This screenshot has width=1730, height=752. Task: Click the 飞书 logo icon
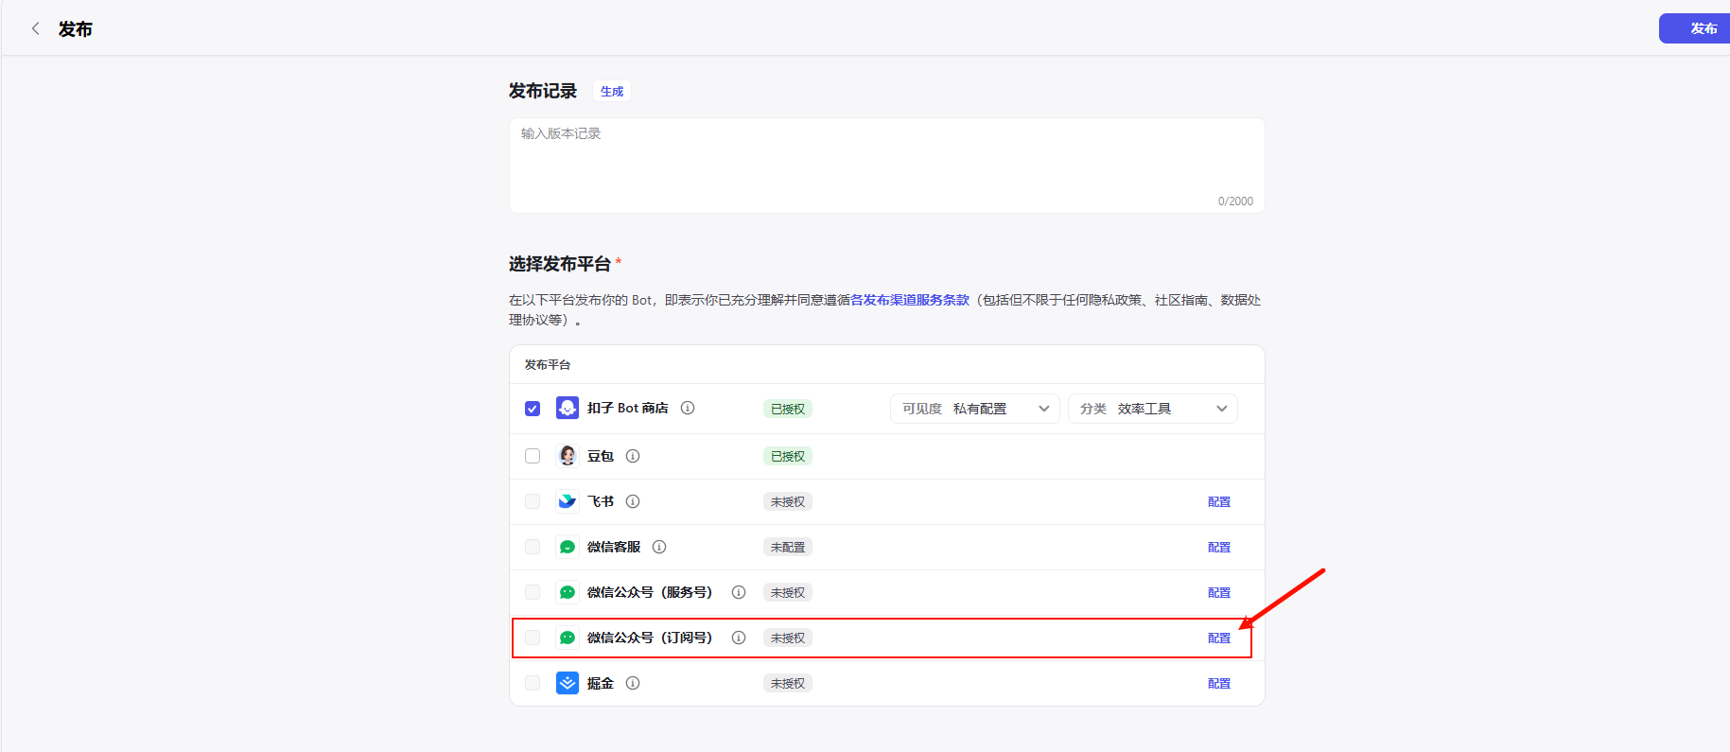[567, 501]
